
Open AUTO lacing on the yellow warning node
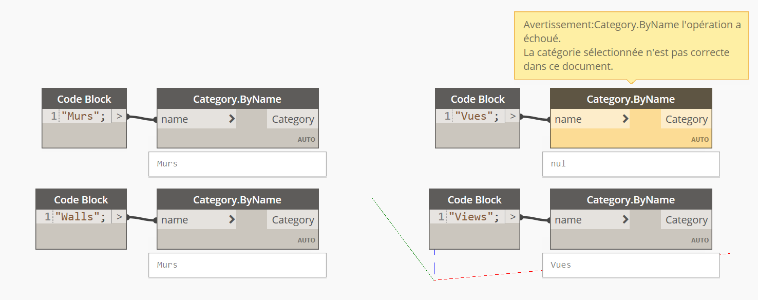pyautogui.click(x=700, y=139)
